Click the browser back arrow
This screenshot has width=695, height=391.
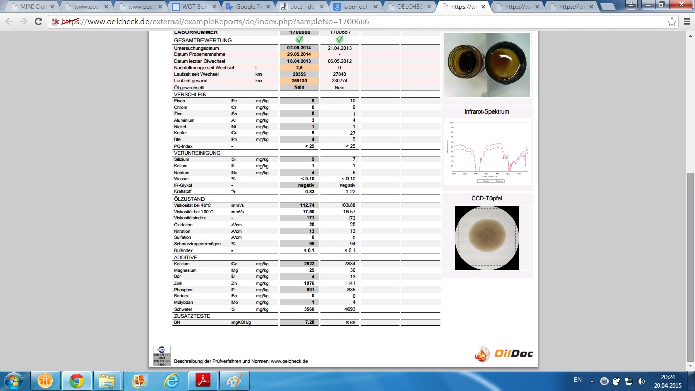click(x=9, y=22)
